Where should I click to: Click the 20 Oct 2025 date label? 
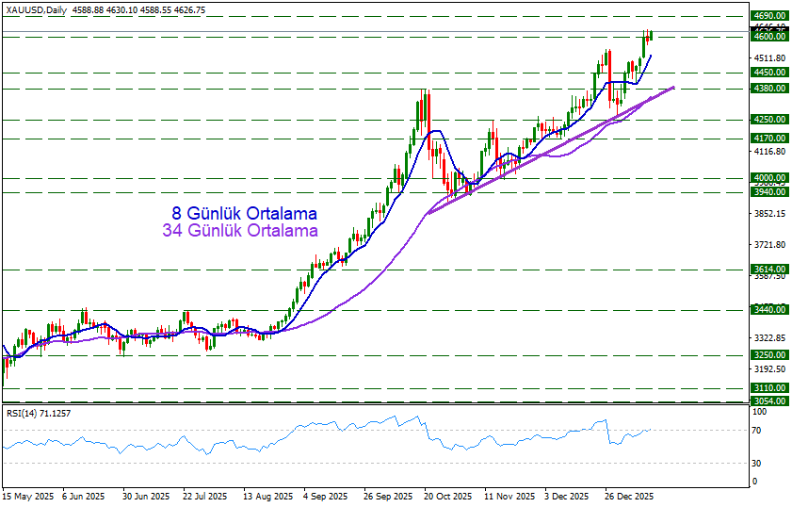(445, 496)
